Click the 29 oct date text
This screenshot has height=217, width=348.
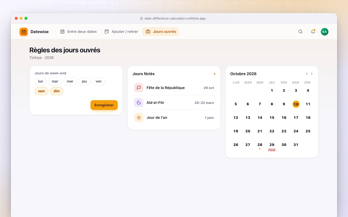coord(209,88)
